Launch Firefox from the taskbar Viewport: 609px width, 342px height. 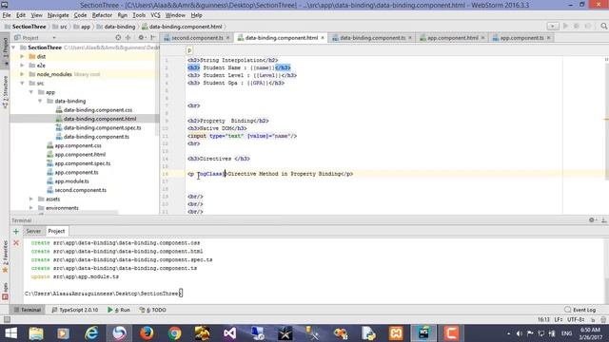(x=147, y=333)
